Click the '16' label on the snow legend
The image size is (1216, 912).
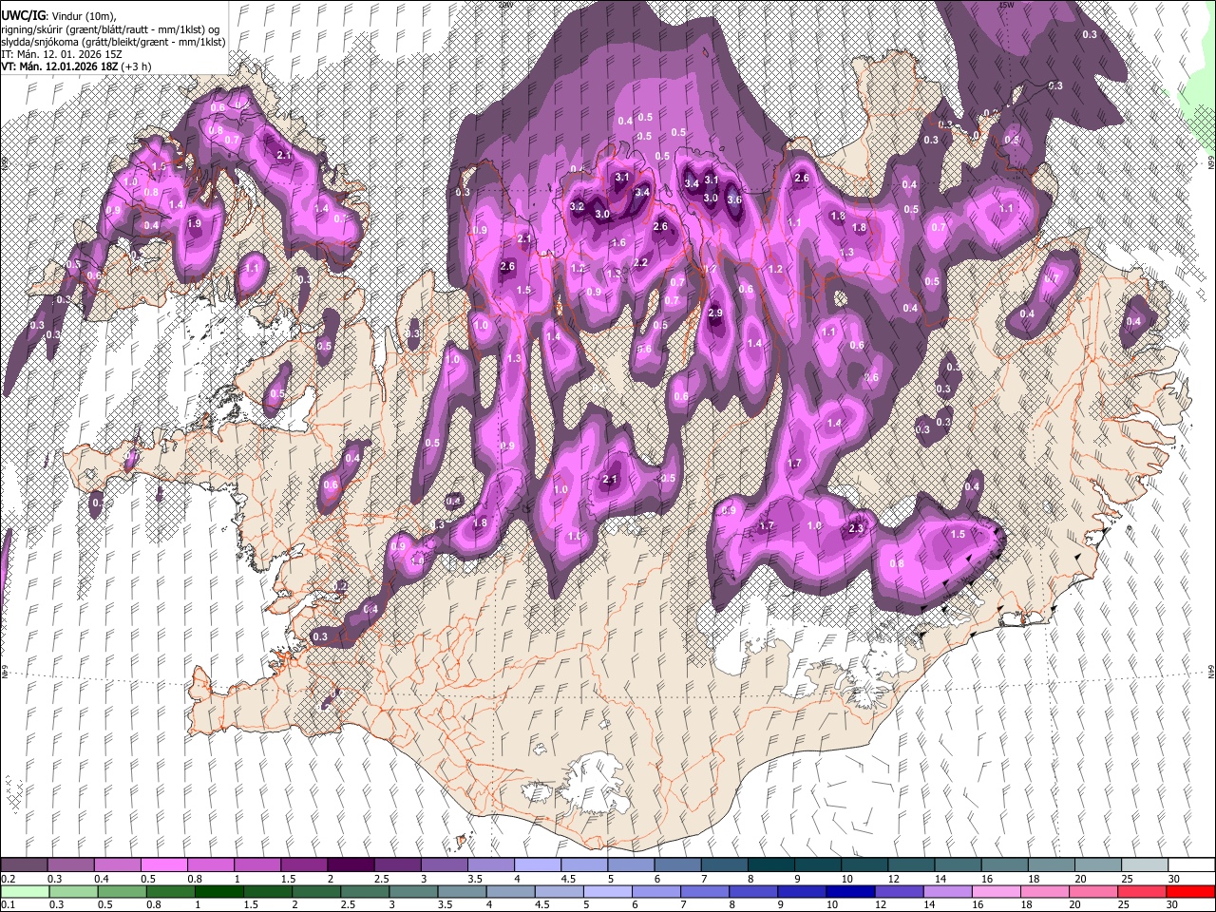(x=988, y=879)
